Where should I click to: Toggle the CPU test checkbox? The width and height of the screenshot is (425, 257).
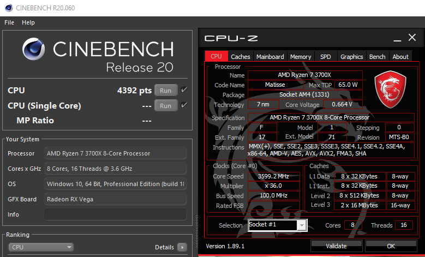[184, 89]
